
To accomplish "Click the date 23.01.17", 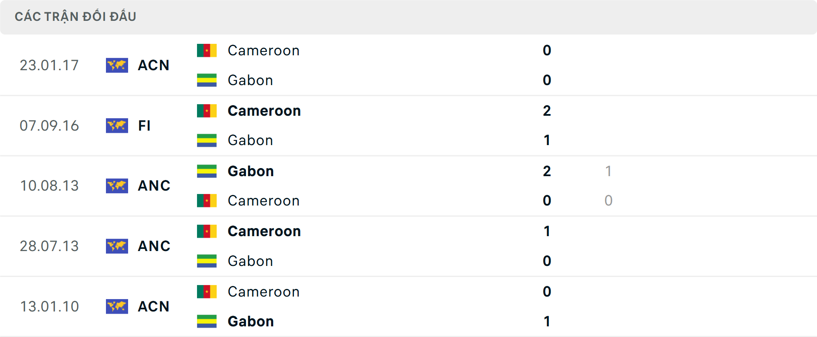I will [x=49, y=65].
